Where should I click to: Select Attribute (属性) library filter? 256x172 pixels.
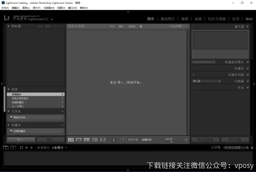121,26
